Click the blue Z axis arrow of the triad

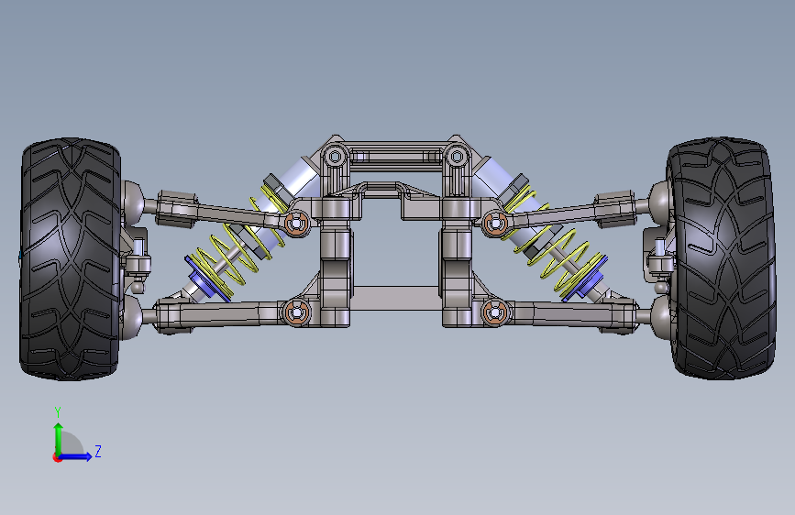coord(76,456)
